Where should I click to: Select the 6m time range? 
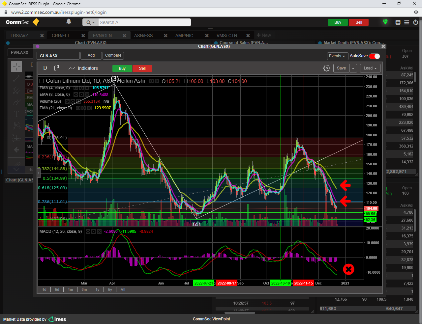click(x=84, y=289)
